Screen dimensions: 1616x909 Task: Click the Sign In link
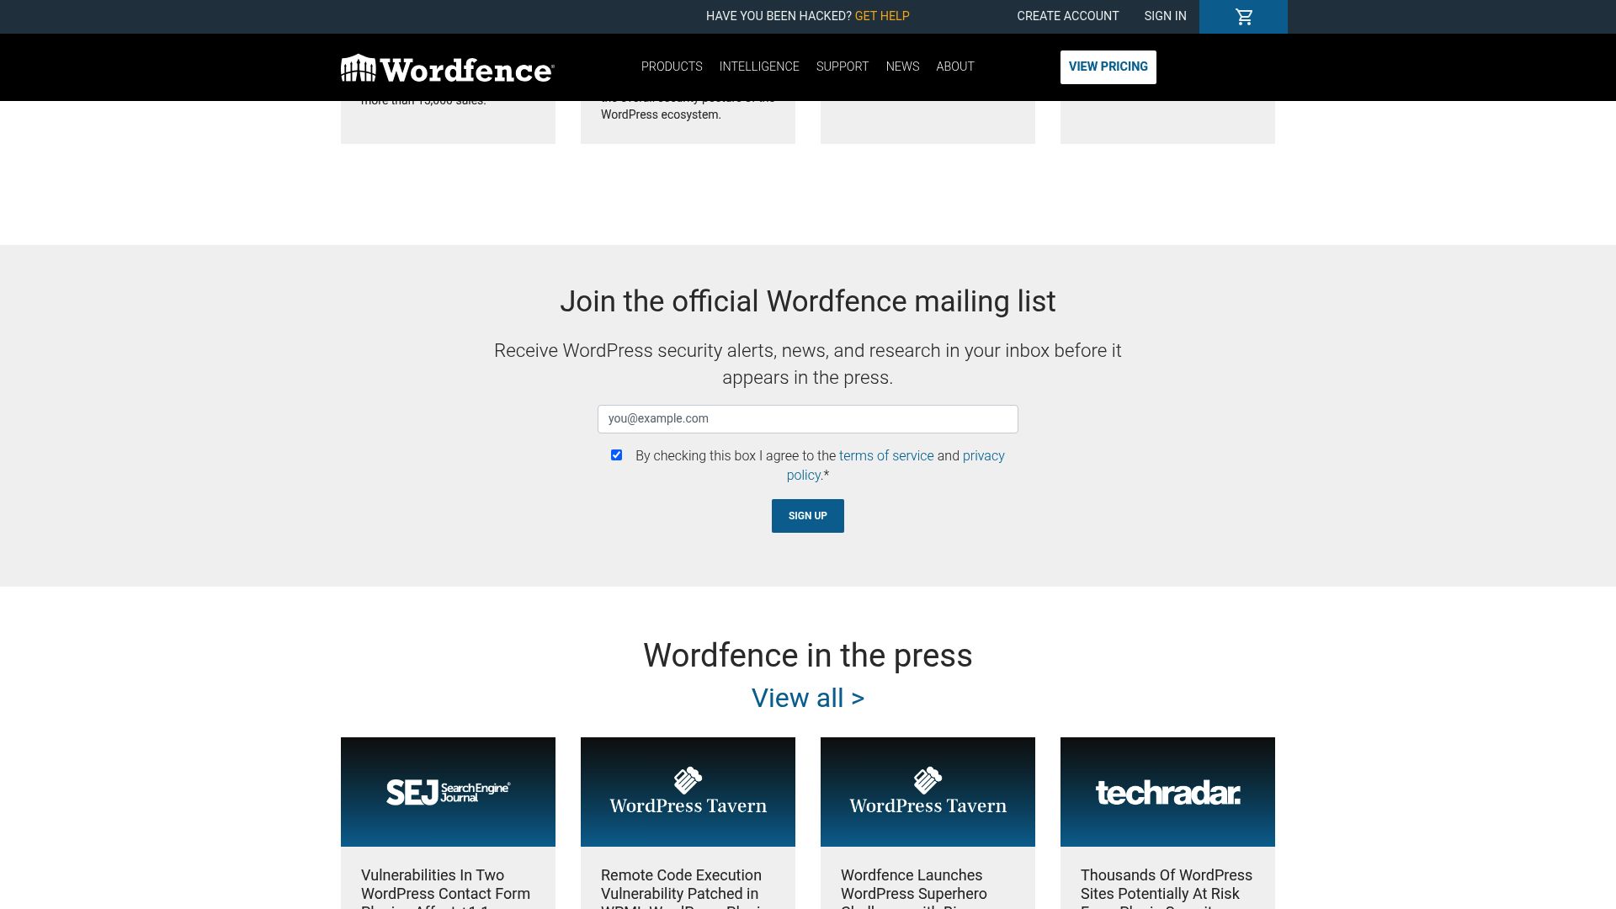coord(1165,16)
